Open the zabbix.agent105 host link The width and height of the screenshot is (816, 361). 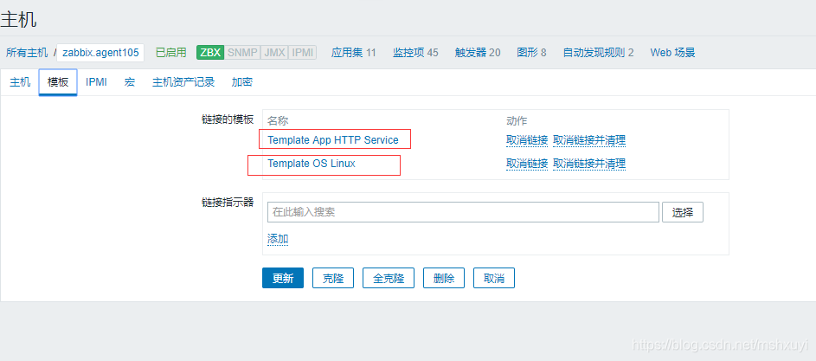100,53
